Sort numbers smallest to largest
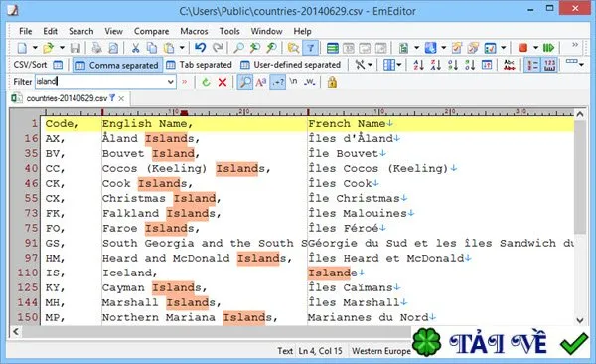Viewport: 596px width, 364px height. click(453, 65)
